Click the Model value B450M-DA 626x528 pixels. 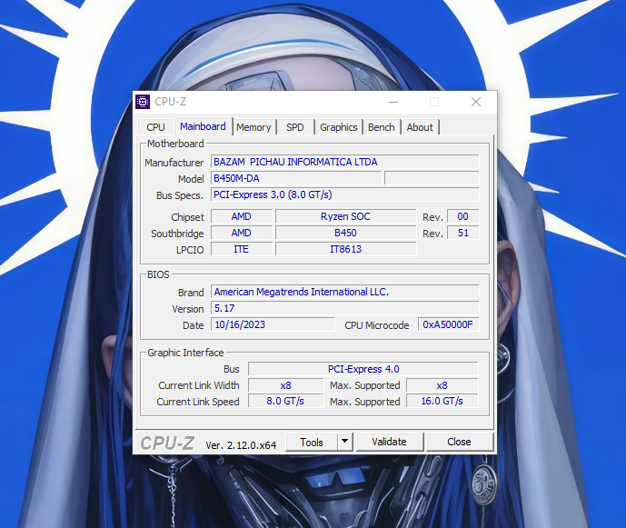click(x=296, y=178)
